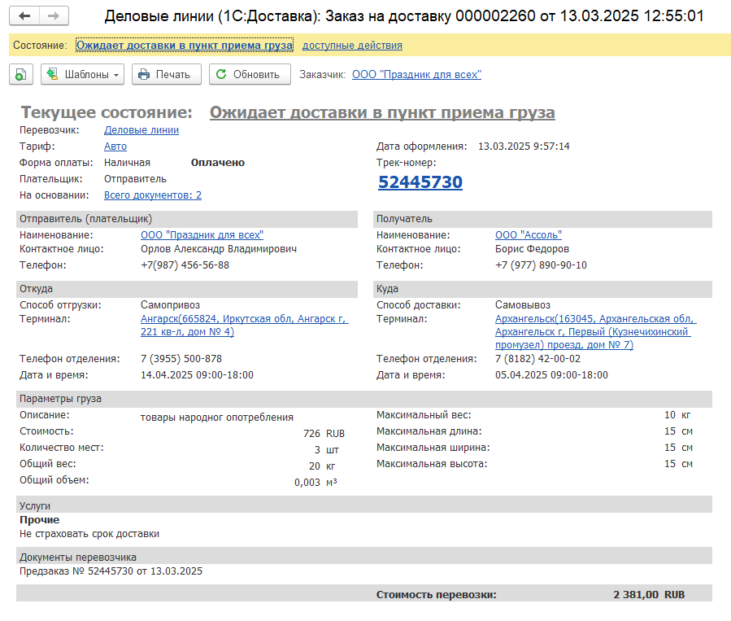This screenshot has width=731, height=621.
Task: Go back with the left arrow button
Action: coord(24,15)
